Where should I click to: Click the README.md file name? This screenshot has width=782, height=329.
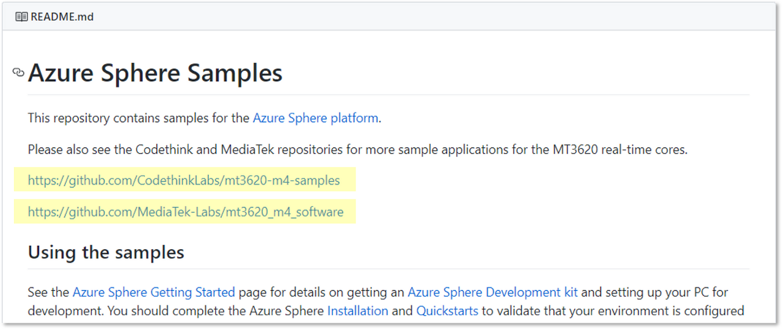(x=62, y=17)
